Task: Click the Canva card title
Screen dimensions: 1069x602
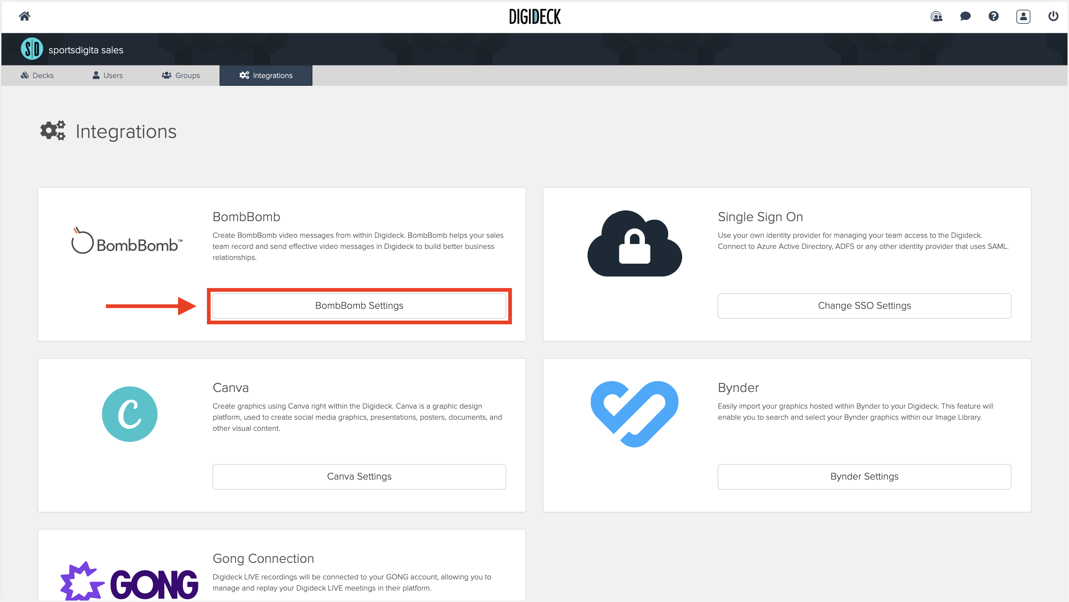Action: 231,388
